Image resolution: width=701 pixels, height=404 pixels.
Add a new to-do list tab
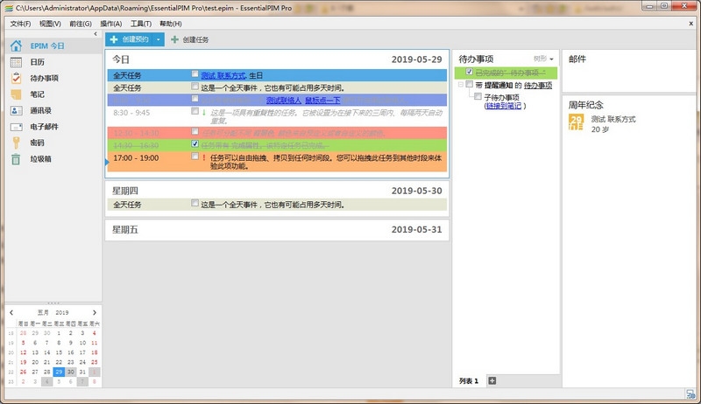click(x=492, y=380)
